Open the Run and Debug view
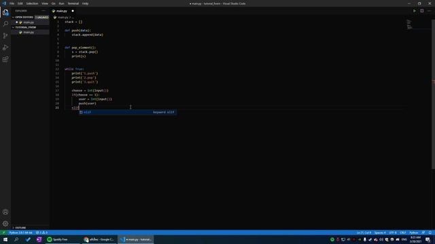 pos(5,47)
